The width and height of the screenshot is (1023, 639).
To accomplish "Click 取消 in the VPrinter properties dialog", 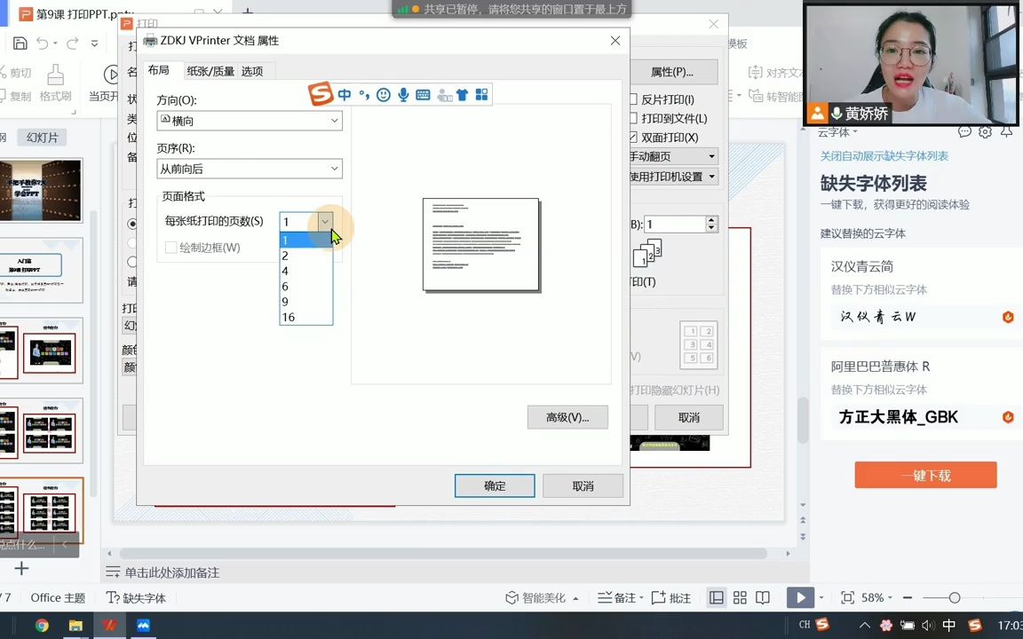I will pos(583,485).
